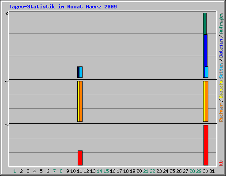This screenshot has width=226, height=176.
Task: Click the yellow Besuche bar on day 11
Action: 78,101
